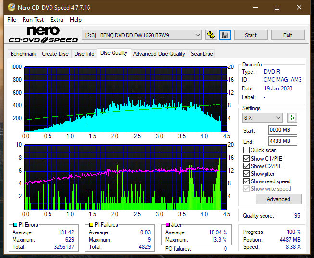This screenshot has height=258, width=314.
Task: Click the magenta Jitter legend swatch
Action: (168, 225)
